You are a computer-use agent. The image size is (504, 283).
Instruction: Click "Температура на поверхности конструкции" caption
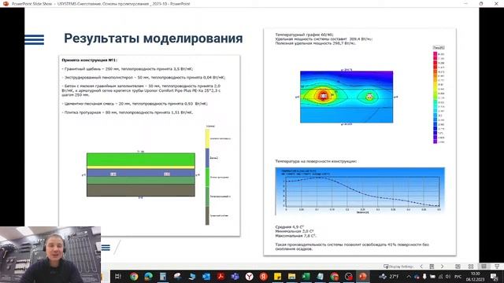pyautogui.click(x=316, y=161)
